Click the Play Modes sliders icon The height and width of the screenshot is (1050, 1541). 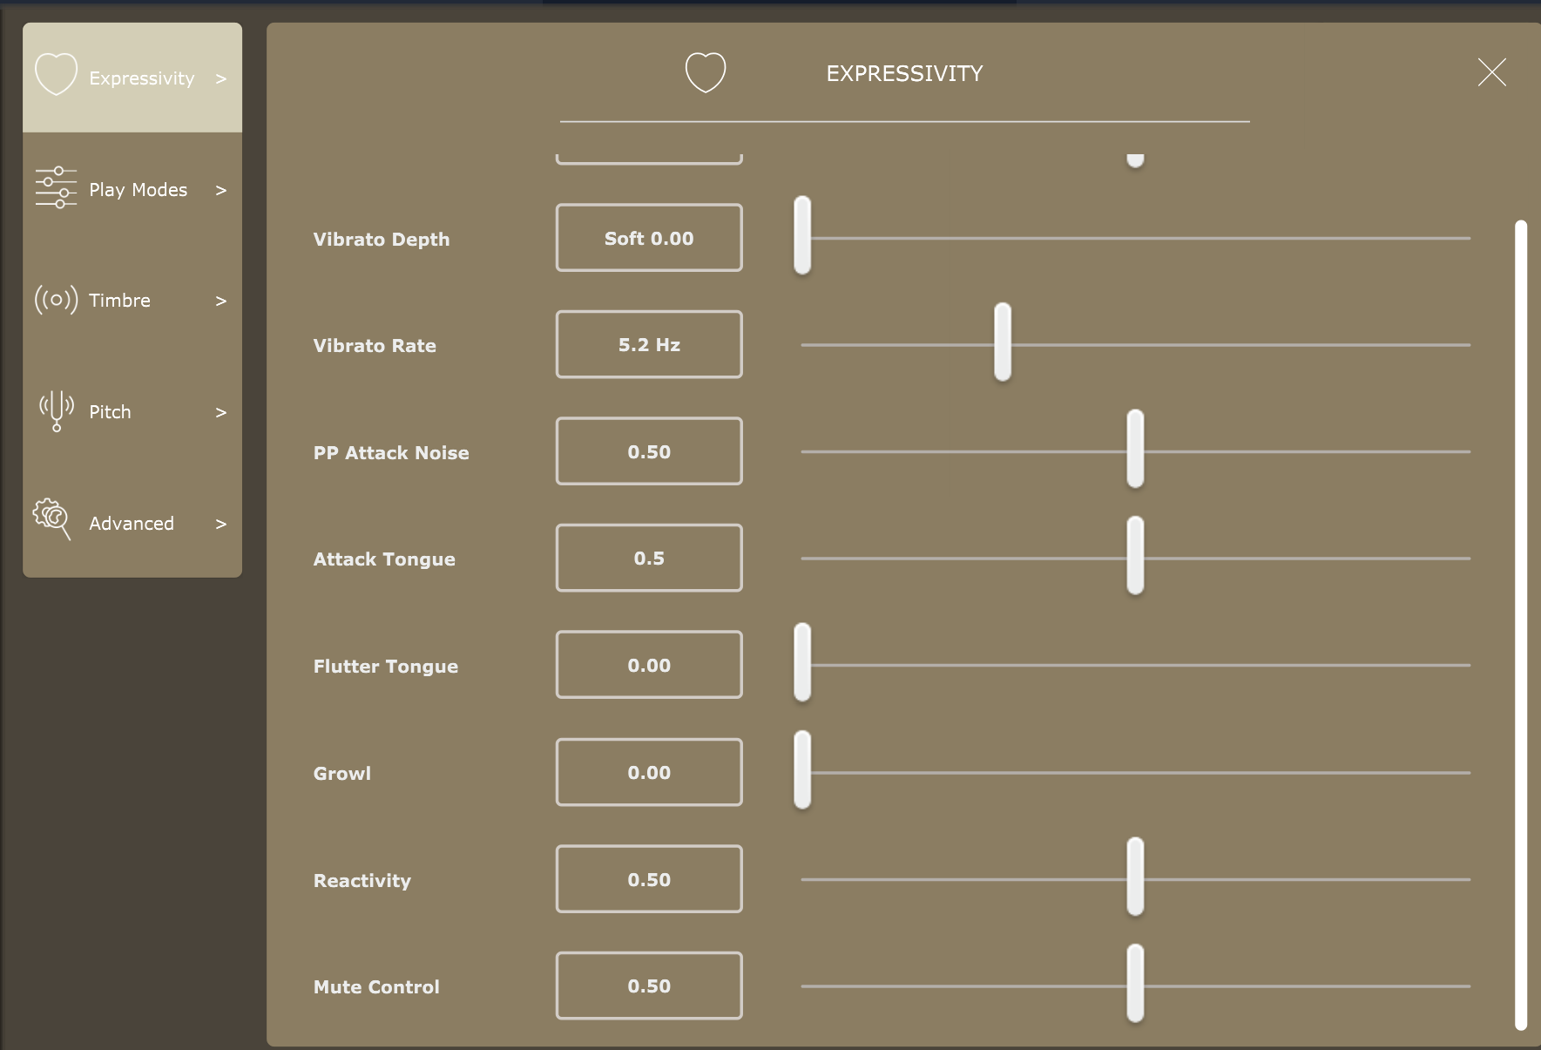coord(56,187)
